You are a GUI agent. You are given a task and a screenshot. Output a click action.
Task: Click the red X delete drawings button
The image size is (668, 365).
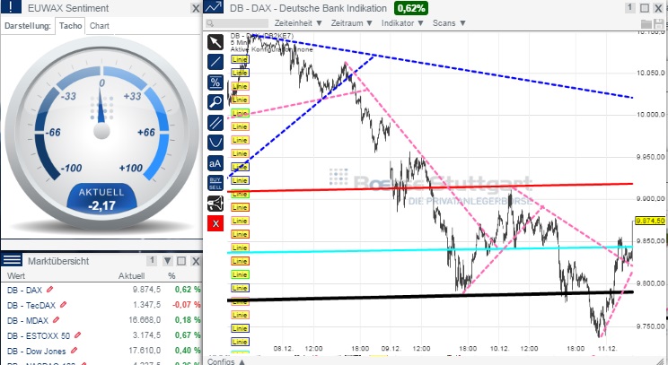(x=215, y=223)
